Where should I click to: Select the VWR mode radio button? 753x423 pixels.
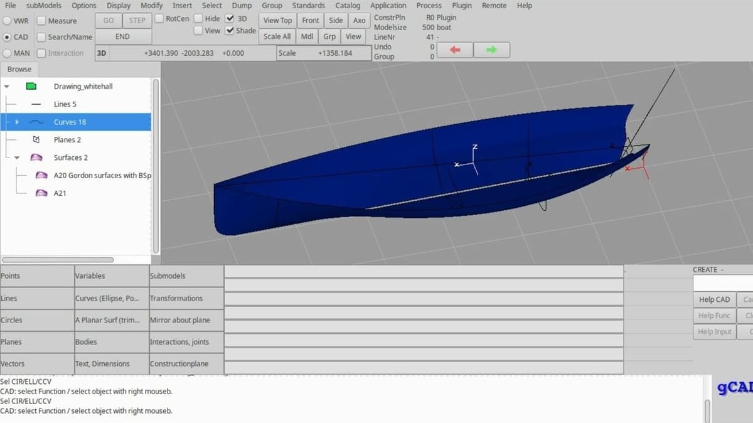pyautogui.click(x=6, y=21)
